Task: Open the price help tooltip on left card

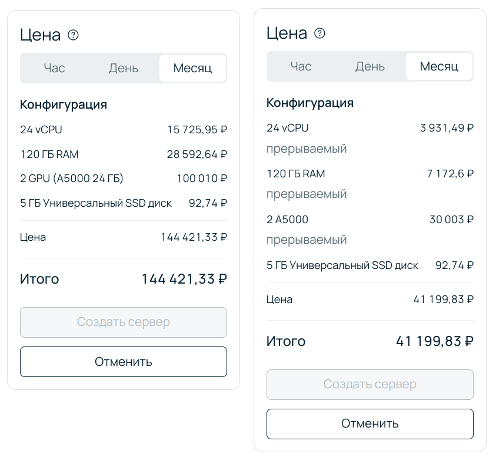Action: (73, 35)
